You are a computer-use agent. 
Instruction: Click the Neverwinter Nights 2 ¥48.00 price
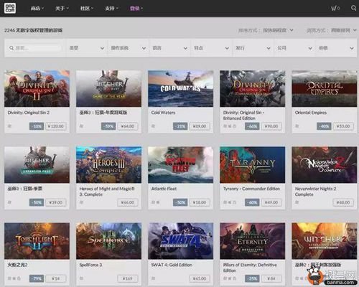pyautogui.click(x=343, y=202)
